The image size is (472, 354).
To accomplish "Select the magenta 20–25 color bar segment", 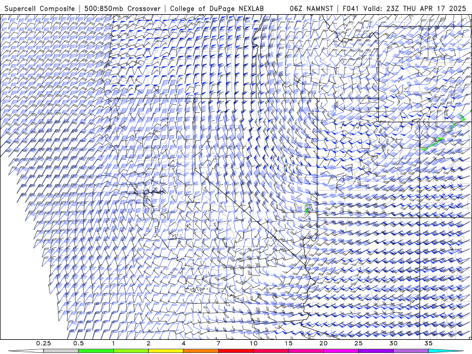I will pos(341,351).
